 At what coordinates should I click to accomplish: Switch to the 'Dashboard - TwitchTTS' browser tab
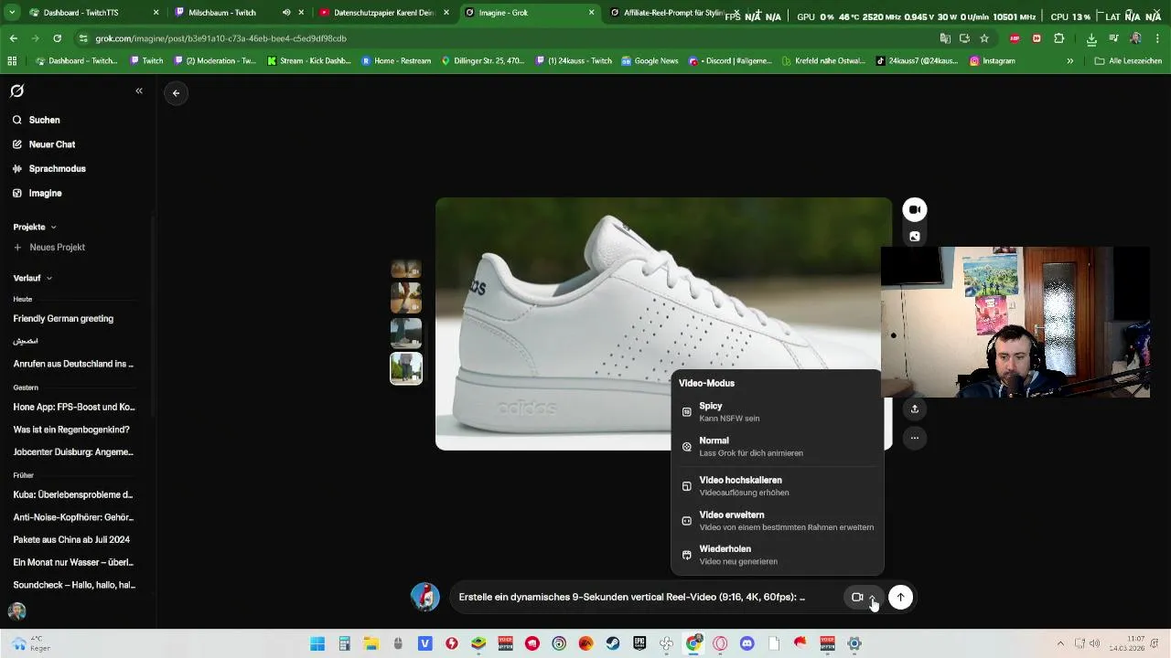point(90,13)
